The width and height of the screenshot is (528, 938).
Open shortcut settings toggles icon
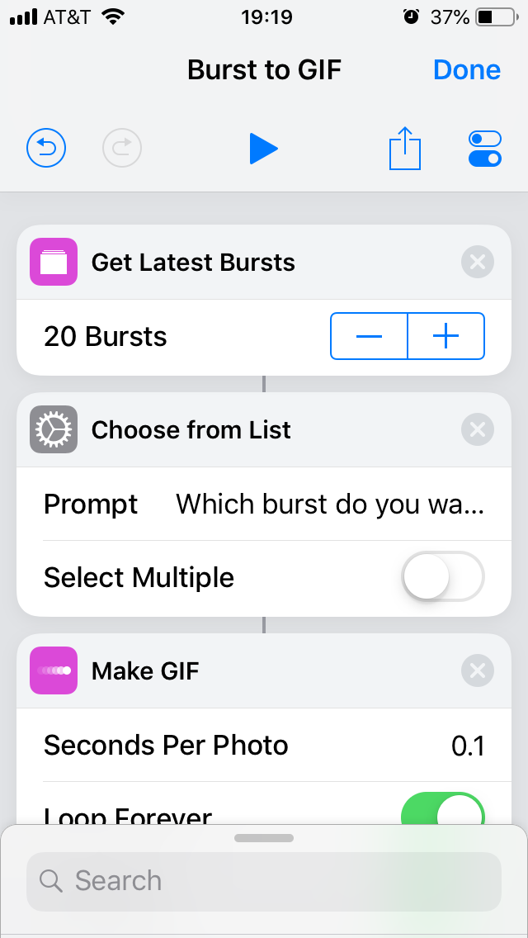pos(484,149)
